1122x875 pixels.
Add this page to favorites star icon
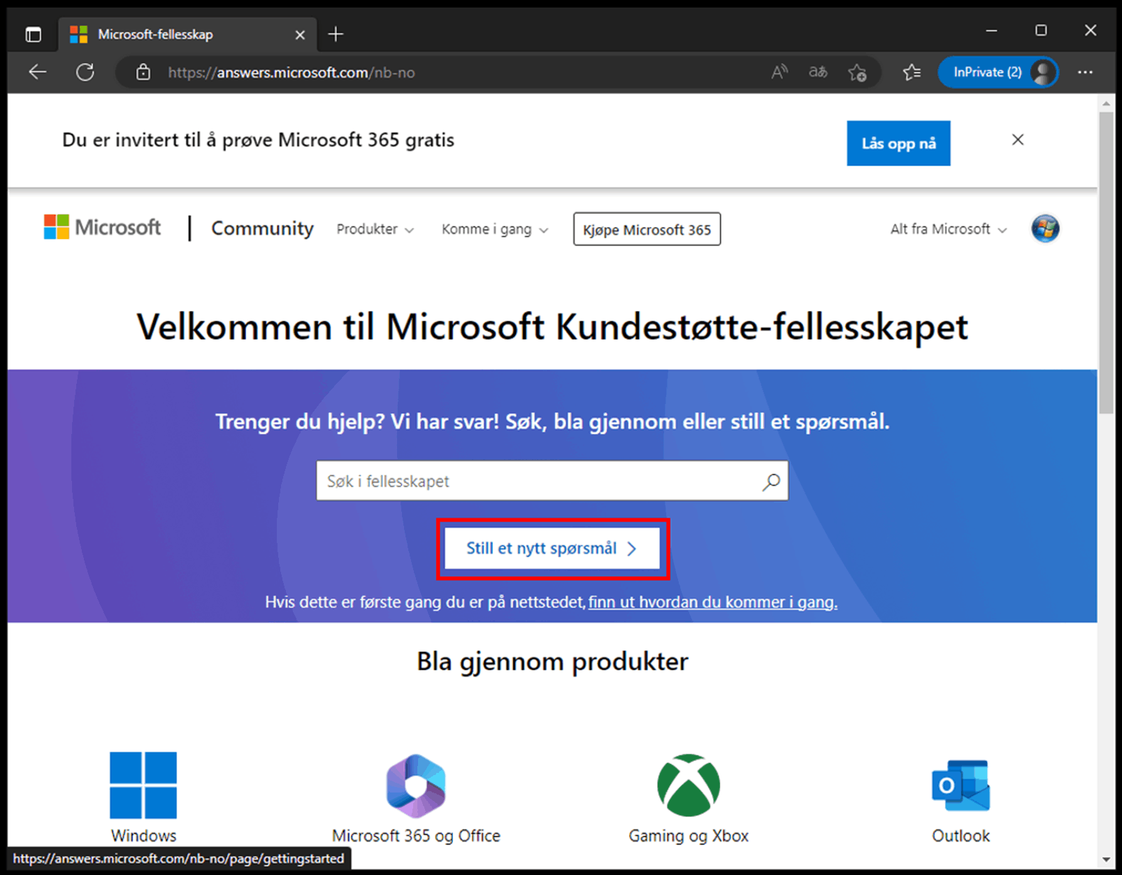tap(857, 72)
